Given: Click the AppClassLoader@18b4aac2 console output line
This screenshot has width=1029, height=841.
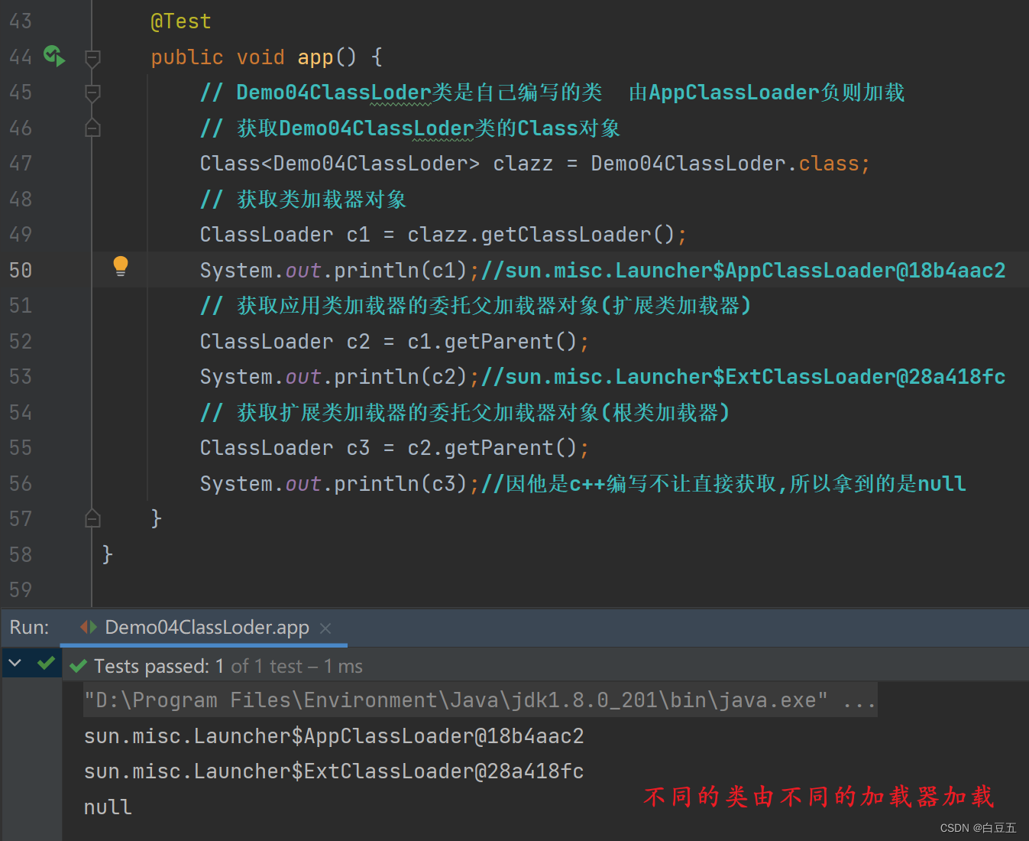Looking at the screenshot, I should (334, 736).
